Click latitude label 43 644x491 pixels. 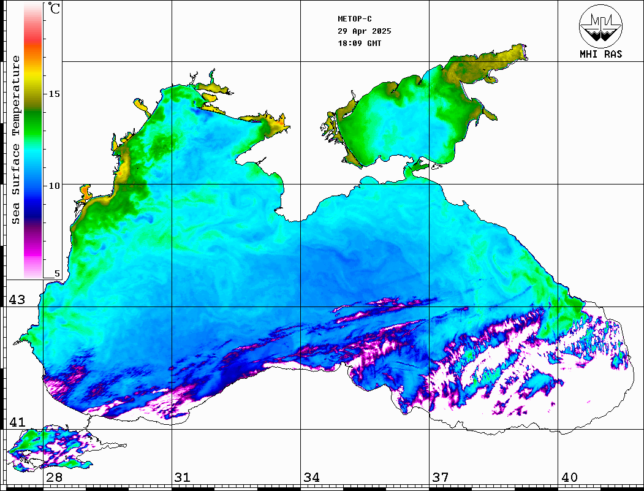point(17,300)
